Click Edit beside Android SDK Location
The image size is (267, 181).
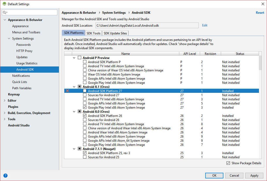click(x=204, y=25)
